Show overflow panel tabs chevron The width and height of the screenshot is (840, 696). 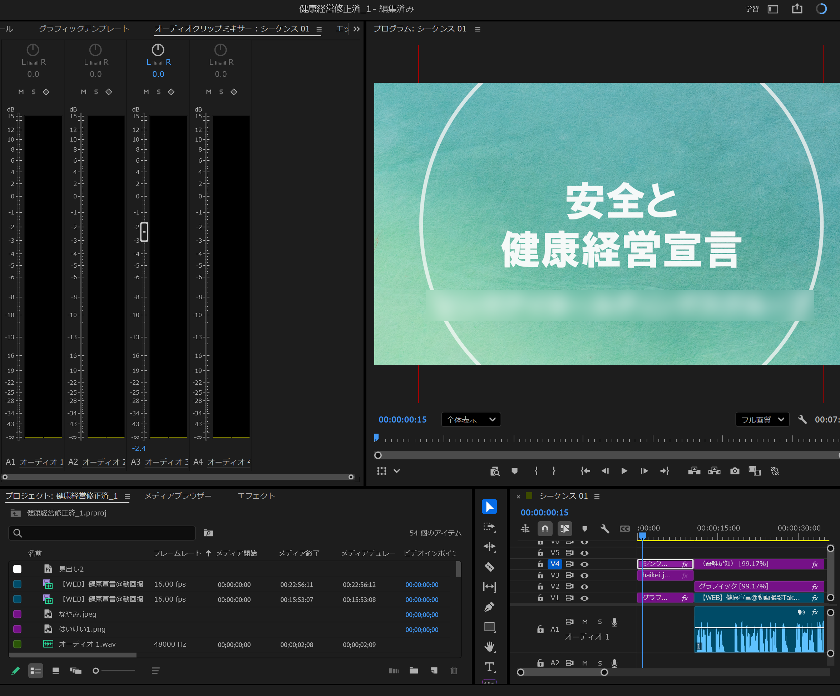[356, 29]
